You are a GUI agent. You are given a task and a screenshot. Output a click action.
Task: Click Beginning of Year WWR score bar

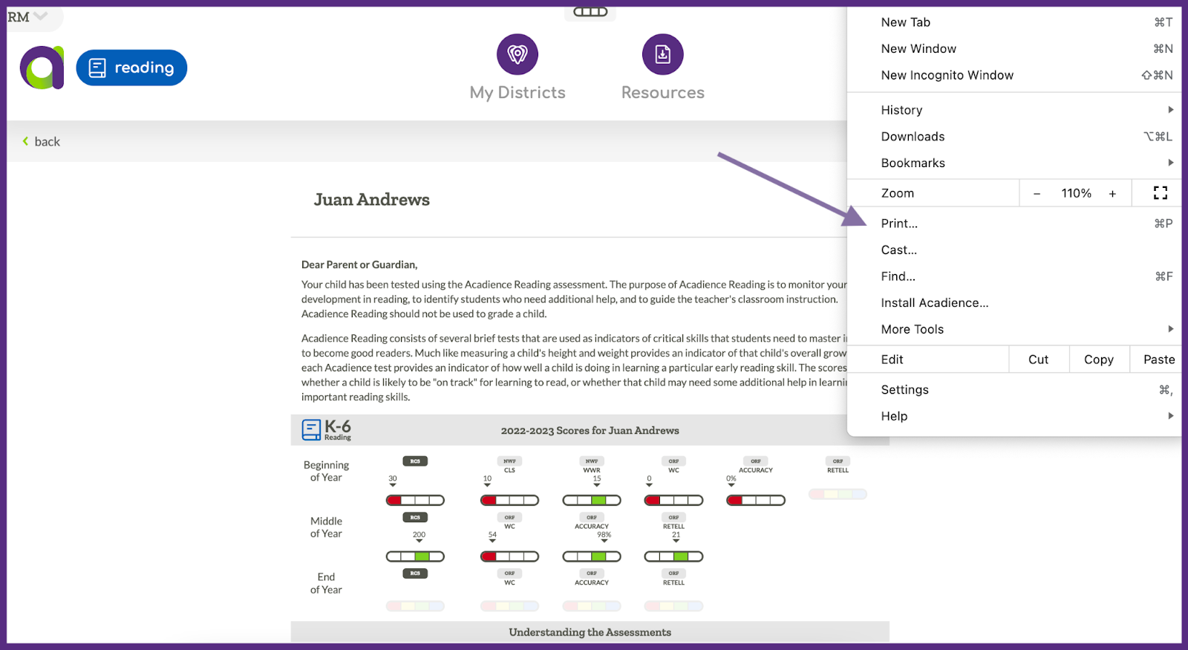pyautogui.click(x=592, y=501)
